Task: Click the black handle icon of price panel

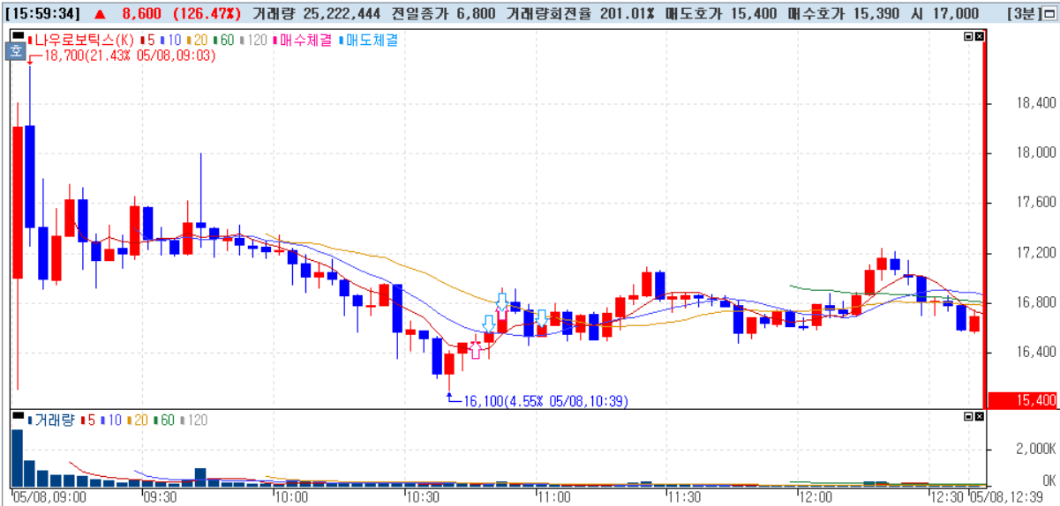Action: click(18, 34)
